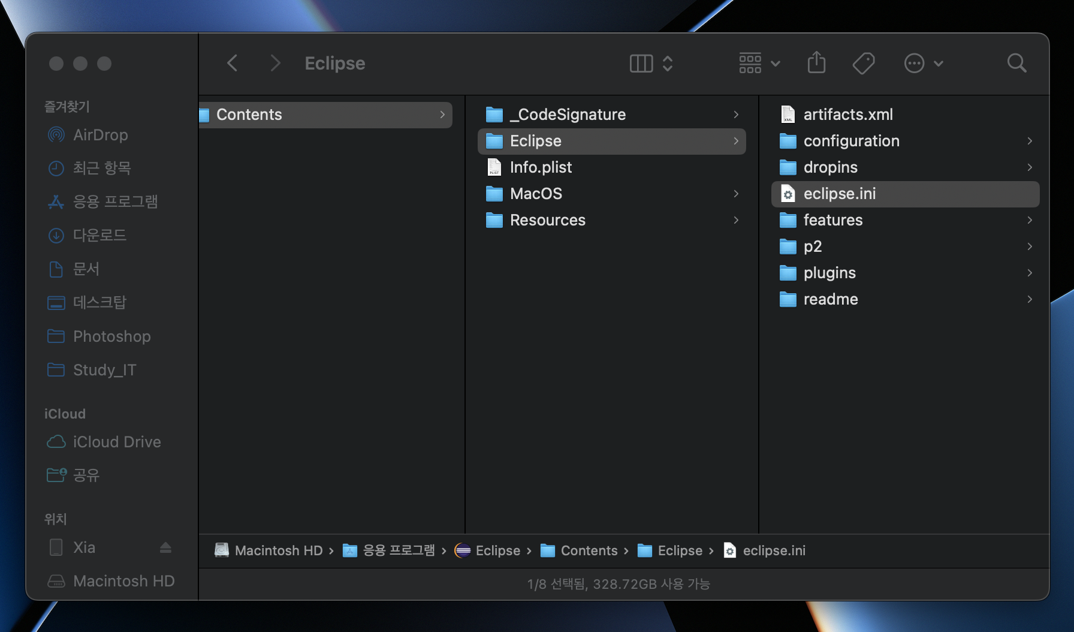Select the Resources folder

pyautogui.click(x=612, y=220)
